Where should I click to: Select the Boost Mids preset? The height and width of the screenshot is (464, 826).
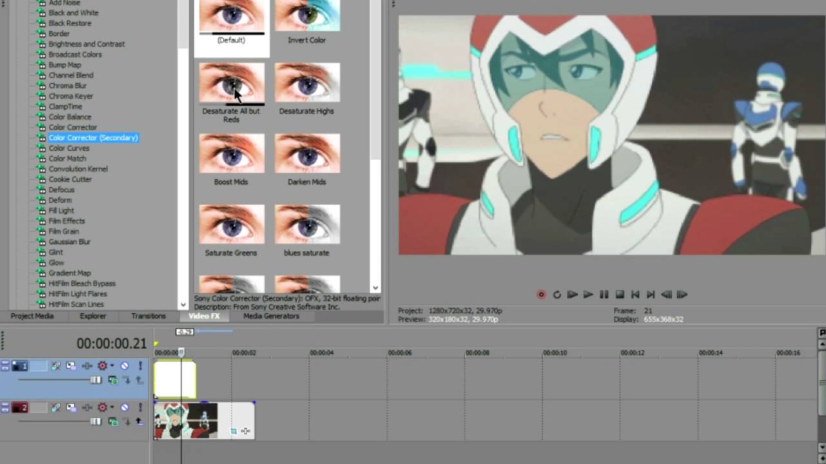pos(232,153)
